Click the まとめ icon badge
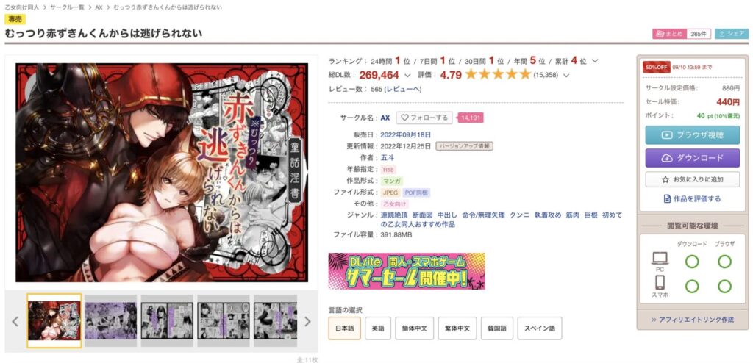Viewport: 753px width, 363px height. [669, 34]
